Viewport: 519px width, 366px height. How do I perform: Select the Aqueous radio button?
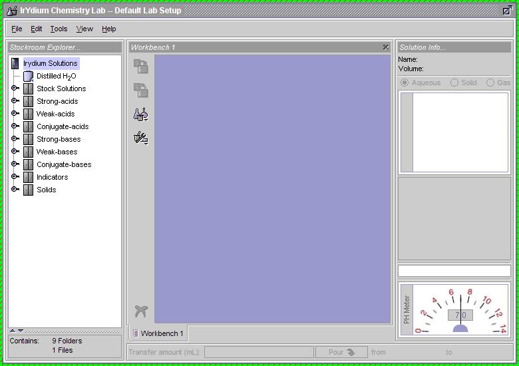[405, 83]
